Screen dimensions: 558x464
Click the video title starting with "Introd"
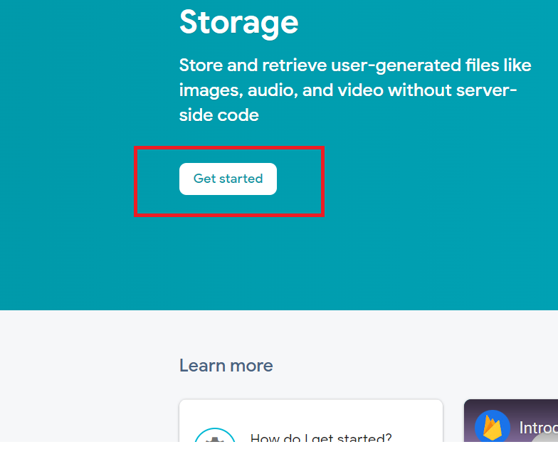[x=538, y=428]
